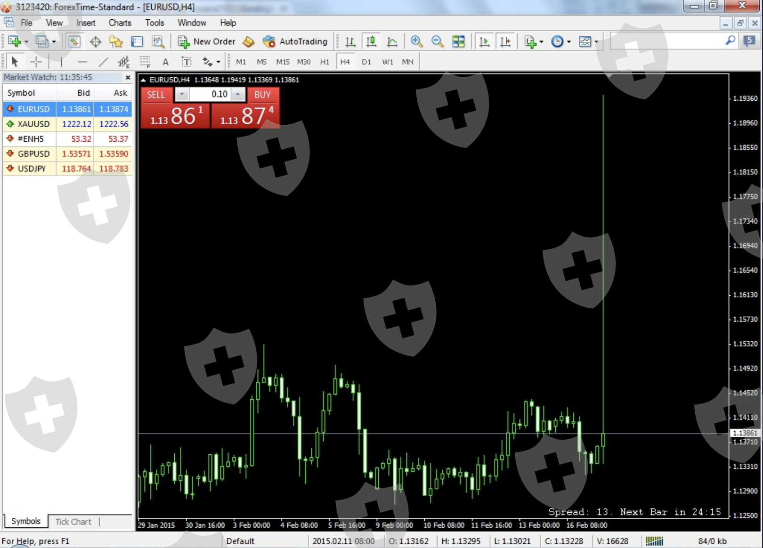
Task: Toggle the Chart Shift button
Action: [505, 41]
